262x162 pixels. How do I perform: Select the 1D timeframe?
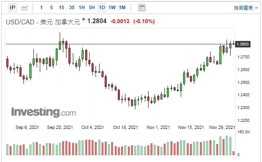point(102,8)
